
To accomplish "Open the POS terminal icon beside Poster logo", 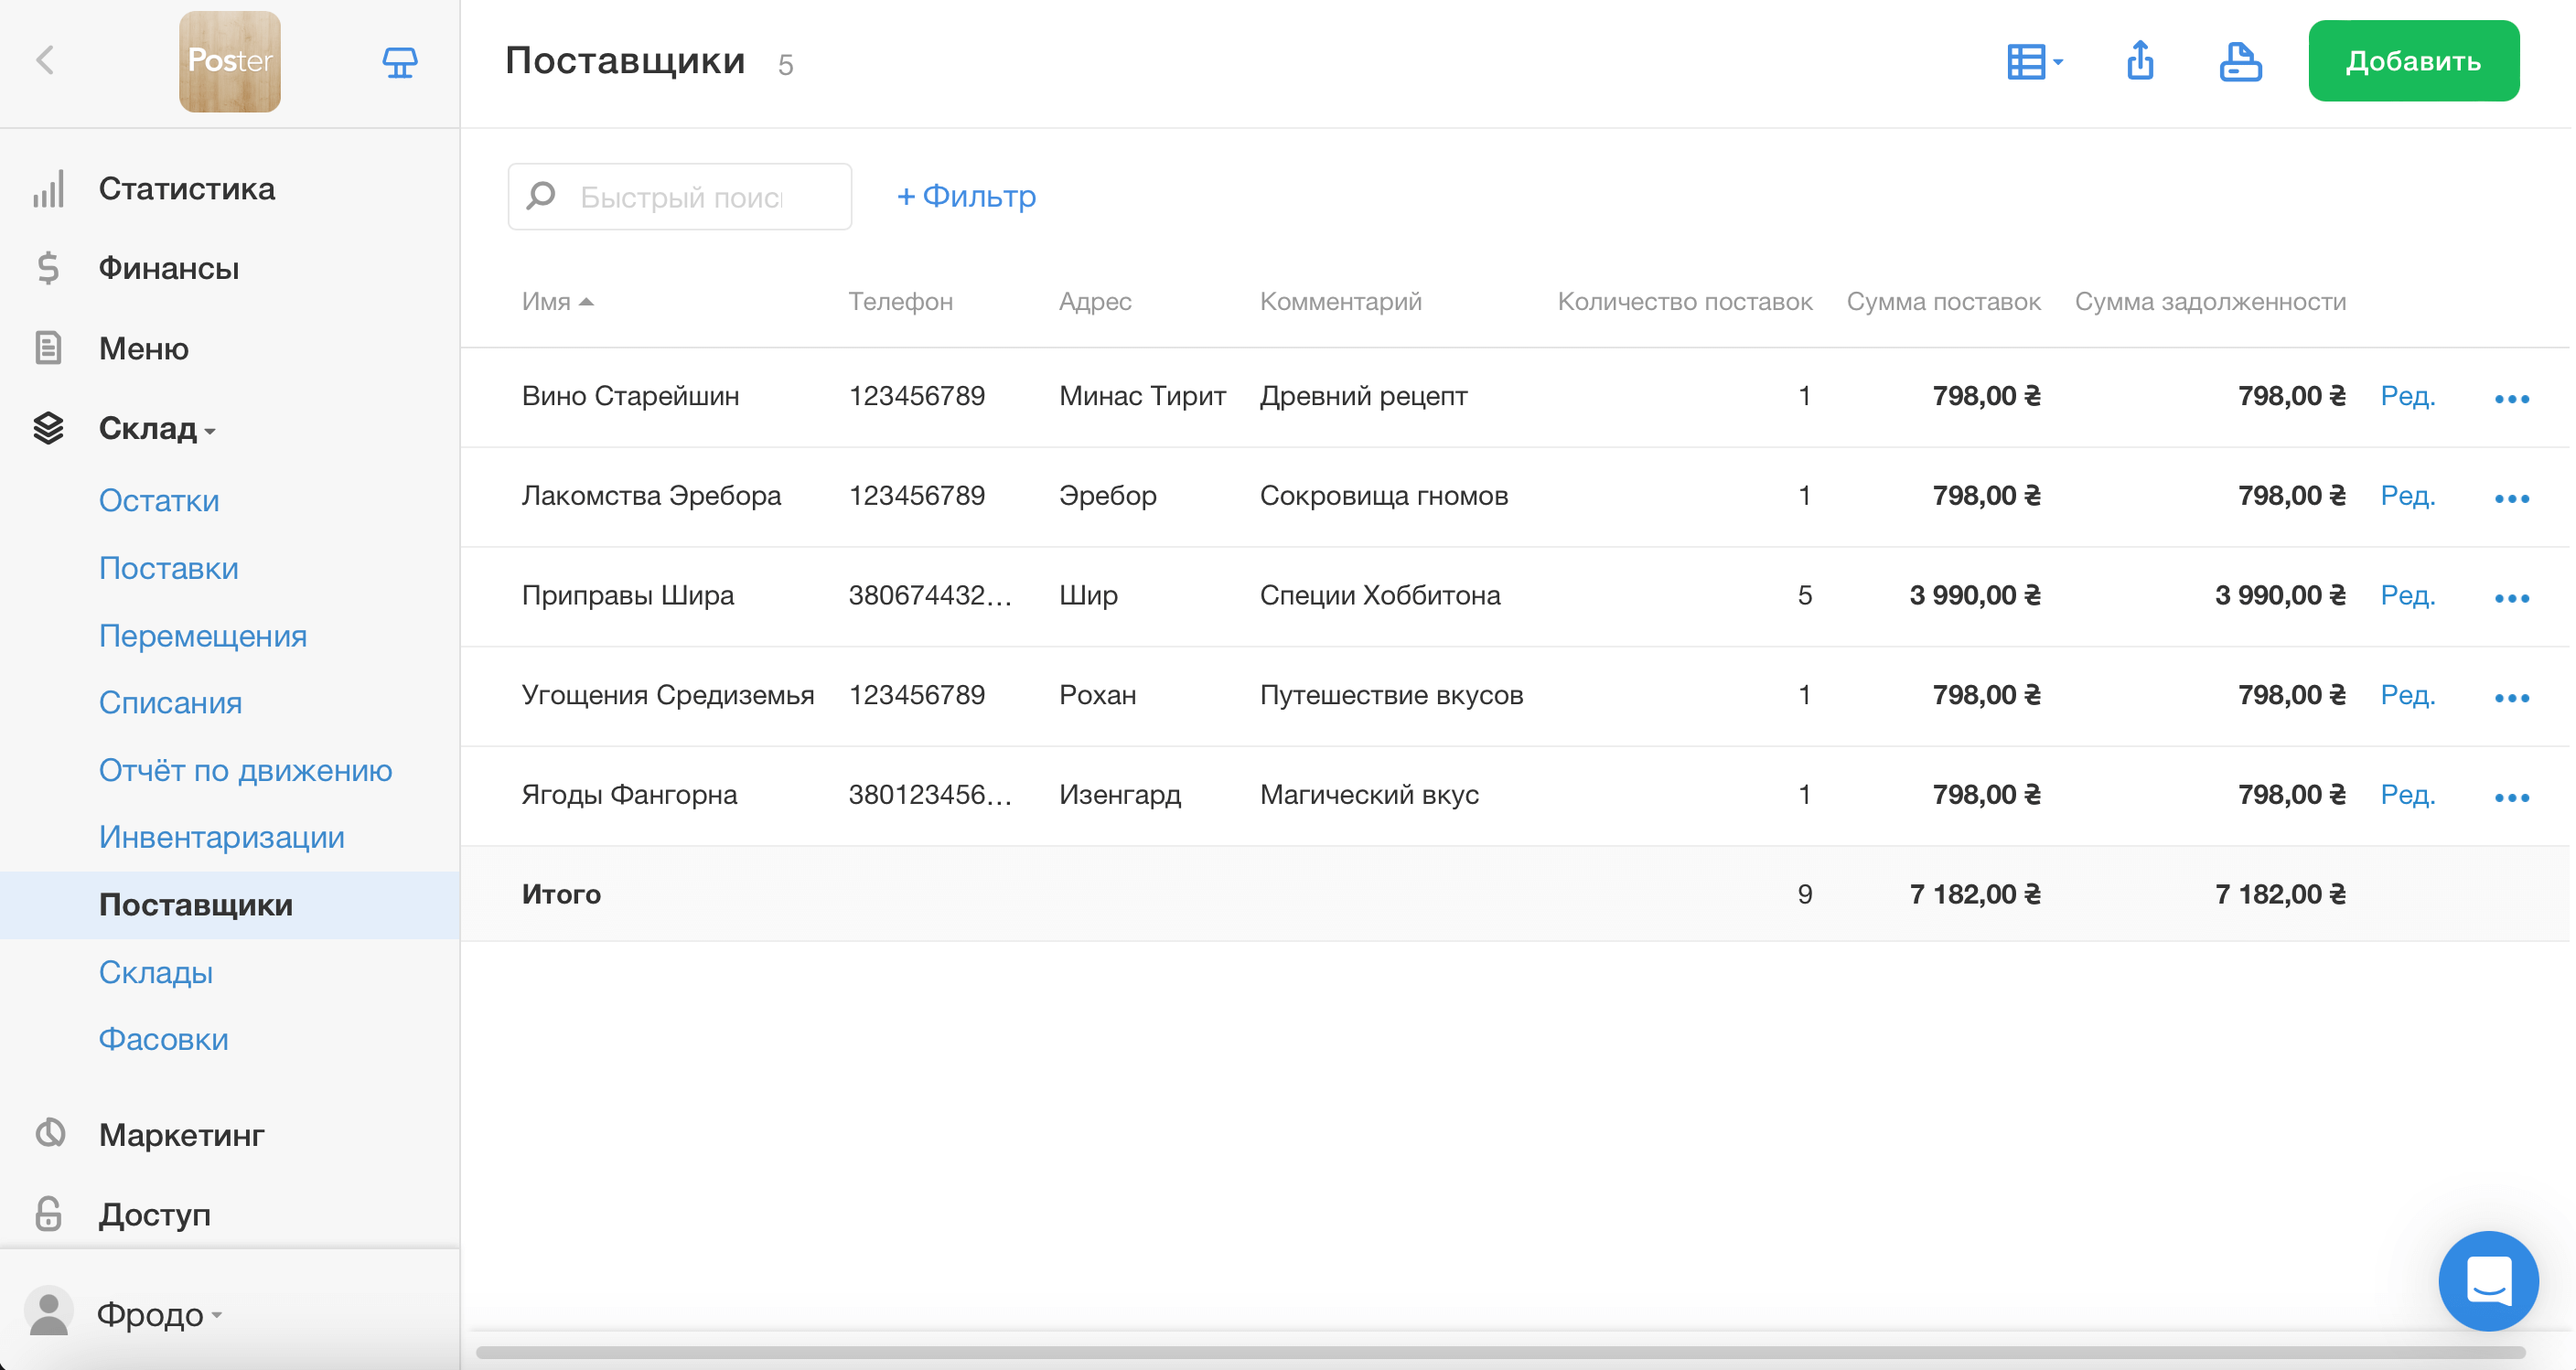I will tap(399, 62).
